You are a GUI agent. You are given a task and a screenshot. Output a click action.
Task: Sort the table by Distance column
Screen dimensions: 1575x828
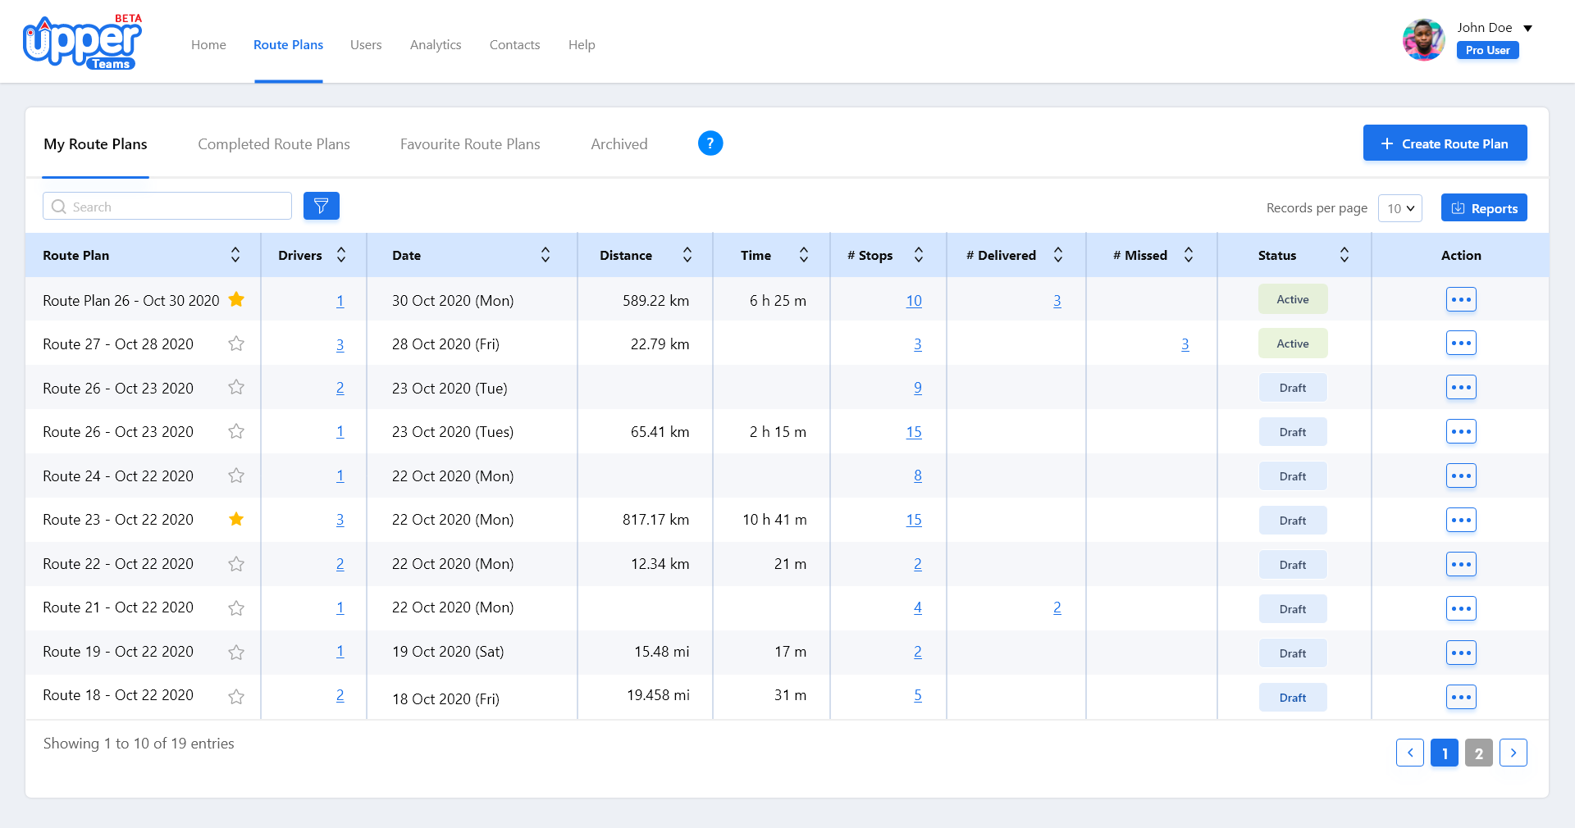(687, 255)
